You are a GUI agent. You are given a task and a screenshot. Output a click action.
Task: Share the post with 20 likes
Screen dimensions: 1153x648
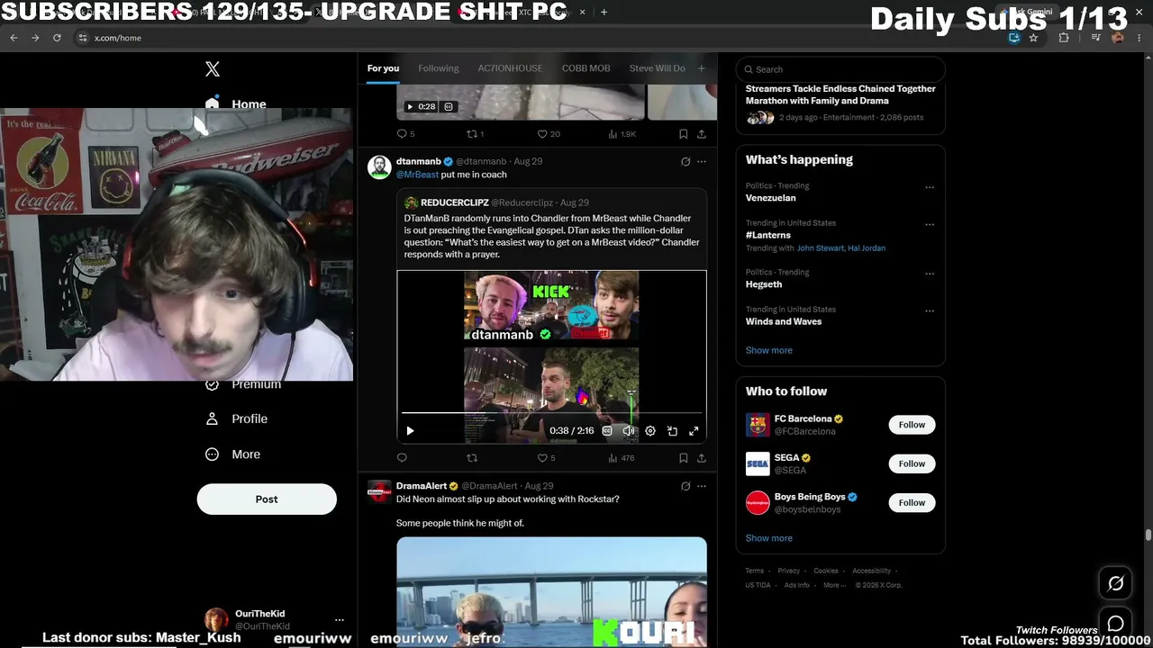coord(701,134)
